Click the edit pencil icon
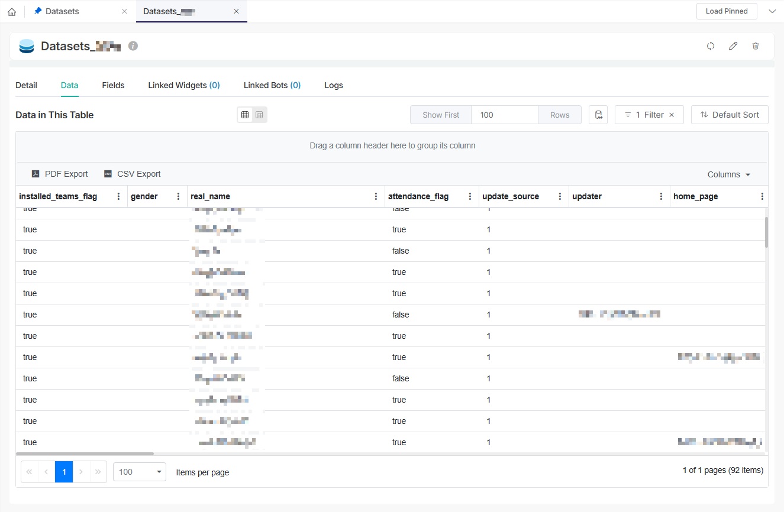 point(733,46)
